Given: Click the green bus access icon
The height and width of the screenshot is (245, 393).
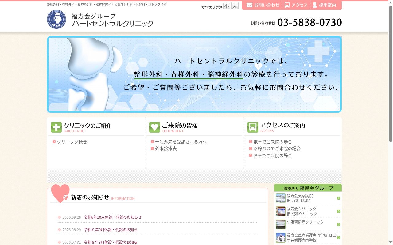Looking at the screenshot, I should pyautogui.click(x=253, y=127).
